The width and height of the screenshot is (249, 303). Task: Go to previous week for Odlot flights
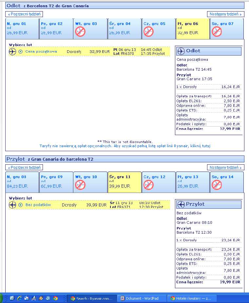coord(24,14)
